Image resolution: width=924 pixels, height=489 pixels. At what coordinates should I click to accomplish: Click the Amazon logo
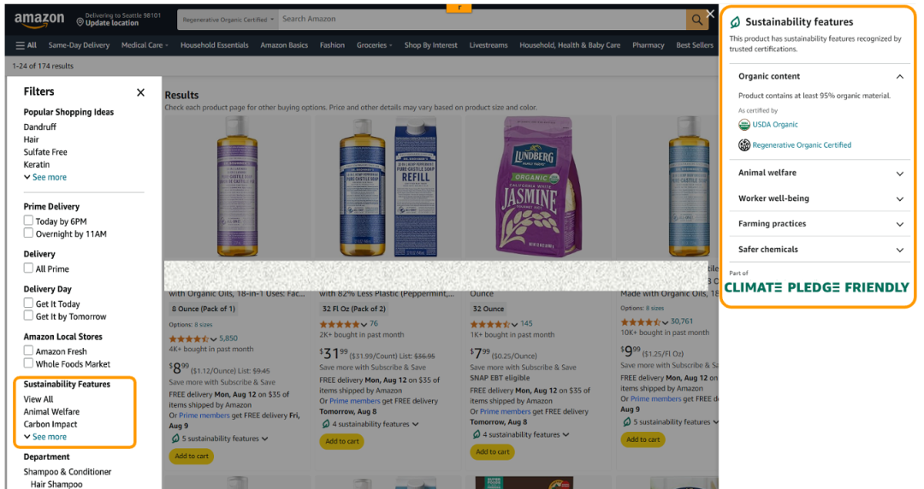click(39, 19)
